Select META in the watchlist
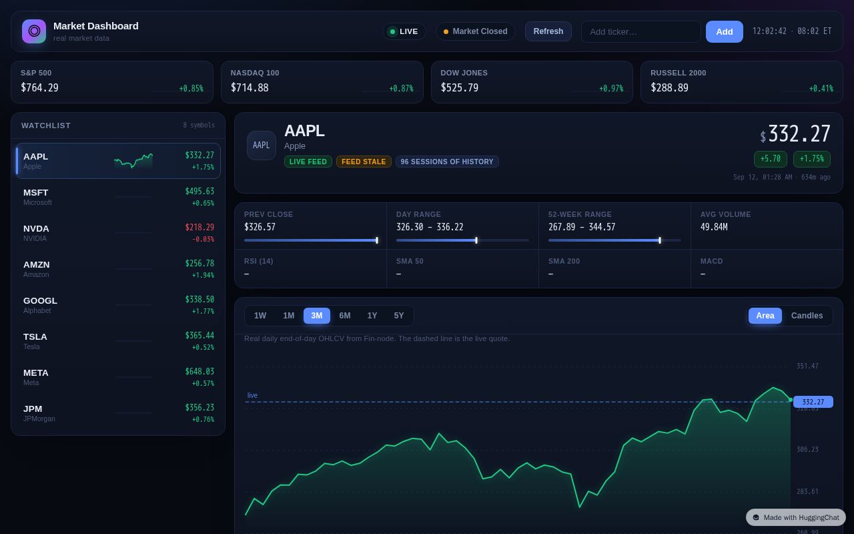Image resolution: width=854 pixels, height=534 pixels. 118,377
